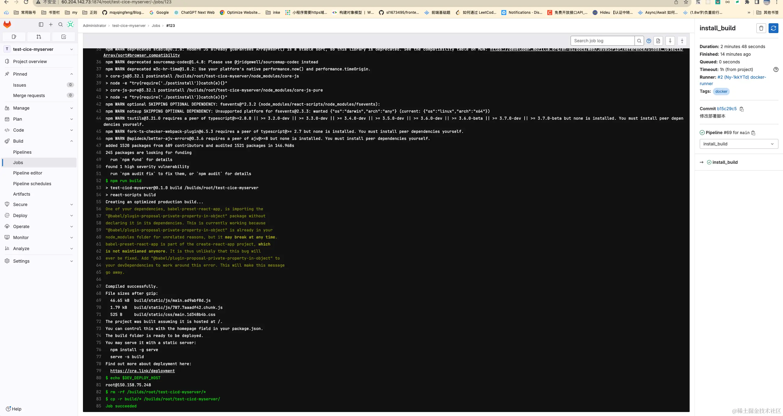Click the GitLab fox logo

[7, 24]
